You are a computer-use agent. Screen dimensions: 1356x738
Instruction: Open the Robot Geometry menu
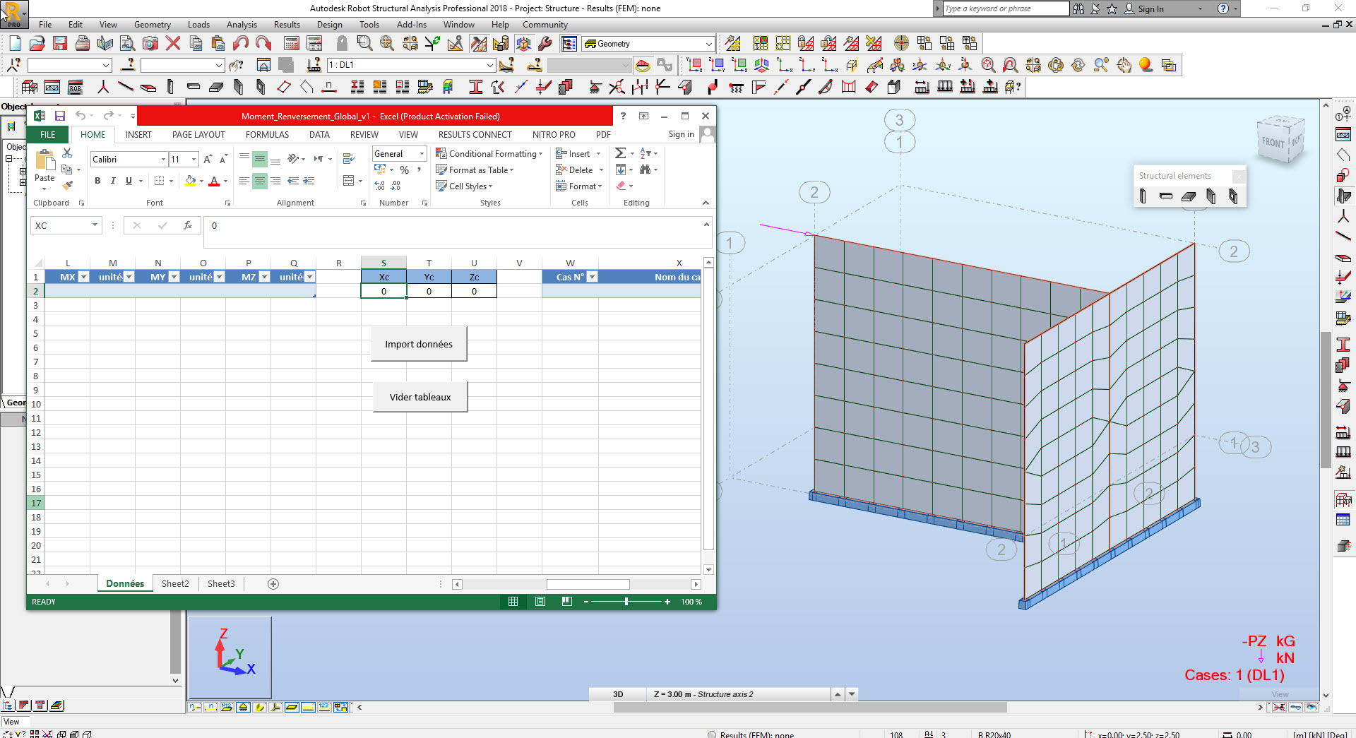pos(153,25)
